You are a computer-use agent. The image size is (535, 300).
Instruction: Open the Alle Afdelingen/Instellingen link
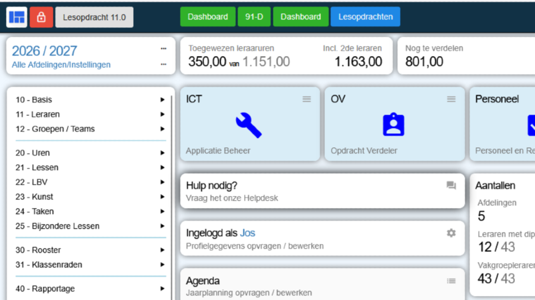(x=62, y=65)
